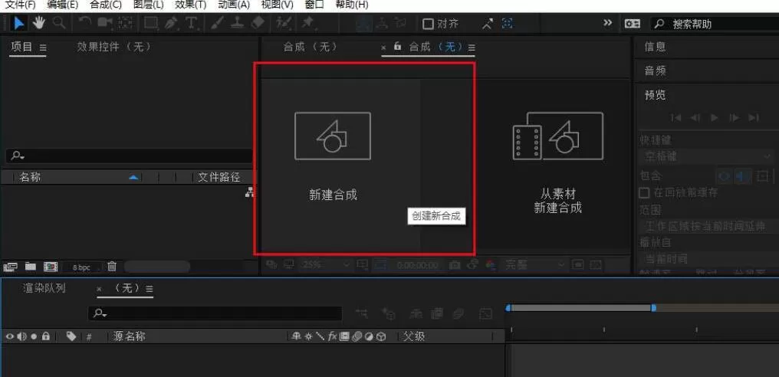Viewport: 779px width, 377px height.
Task: Create a new folder in Project panel
Action: click(31, 267)
